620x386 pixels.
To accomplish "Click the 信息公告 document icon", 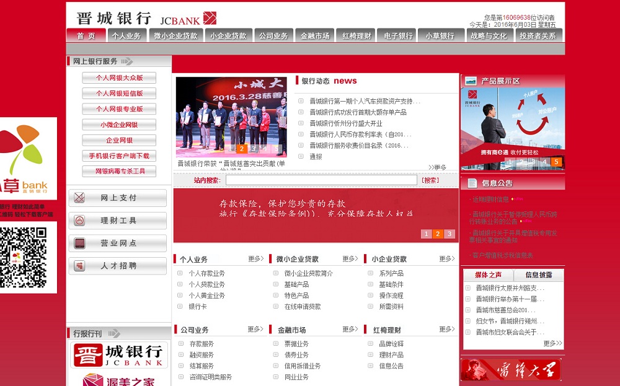I will click(472, 183).
